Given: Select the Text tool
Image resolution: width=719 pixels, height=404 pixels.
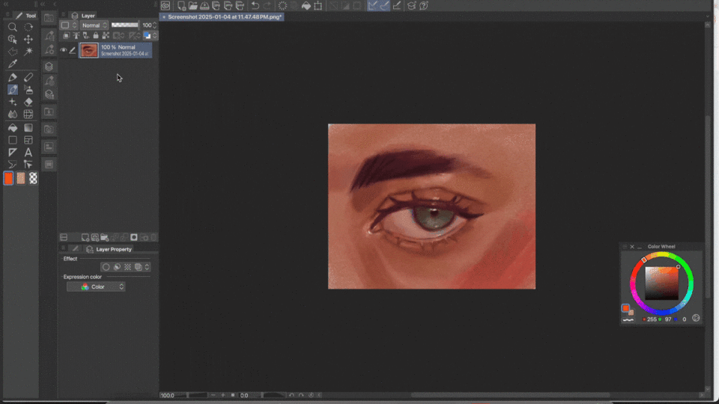Looking at the screenshot, I should point(28,152).
